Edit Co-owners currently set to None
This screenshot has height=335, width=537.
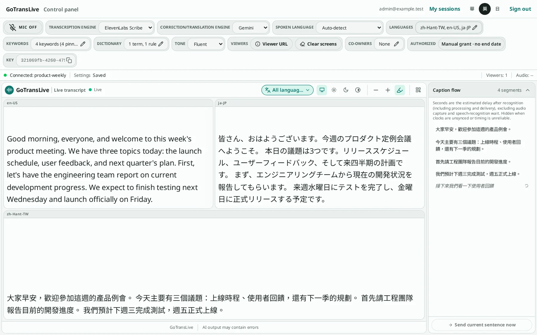pos(389,44)
